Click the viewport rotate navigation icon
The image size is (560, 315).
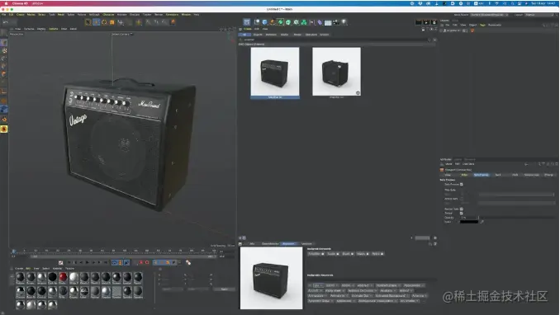[229, 29]
